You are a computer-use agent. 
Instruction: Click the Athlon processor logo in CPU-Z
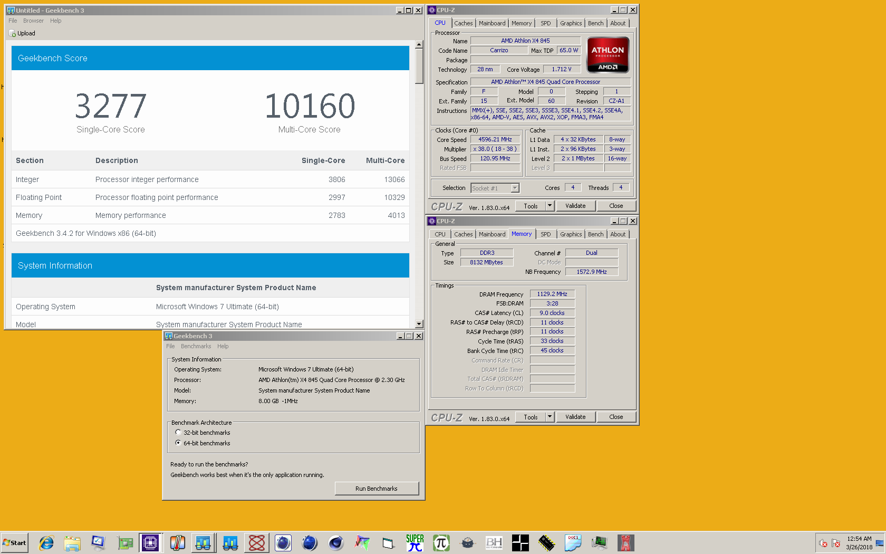pos(608,55)
